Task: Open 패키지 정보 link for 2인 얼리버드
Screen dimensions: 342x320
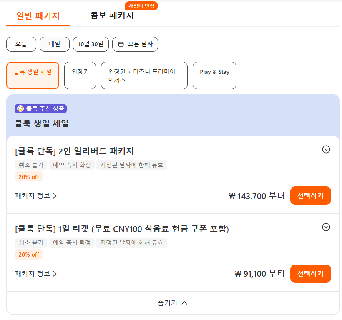Action: 32,196
